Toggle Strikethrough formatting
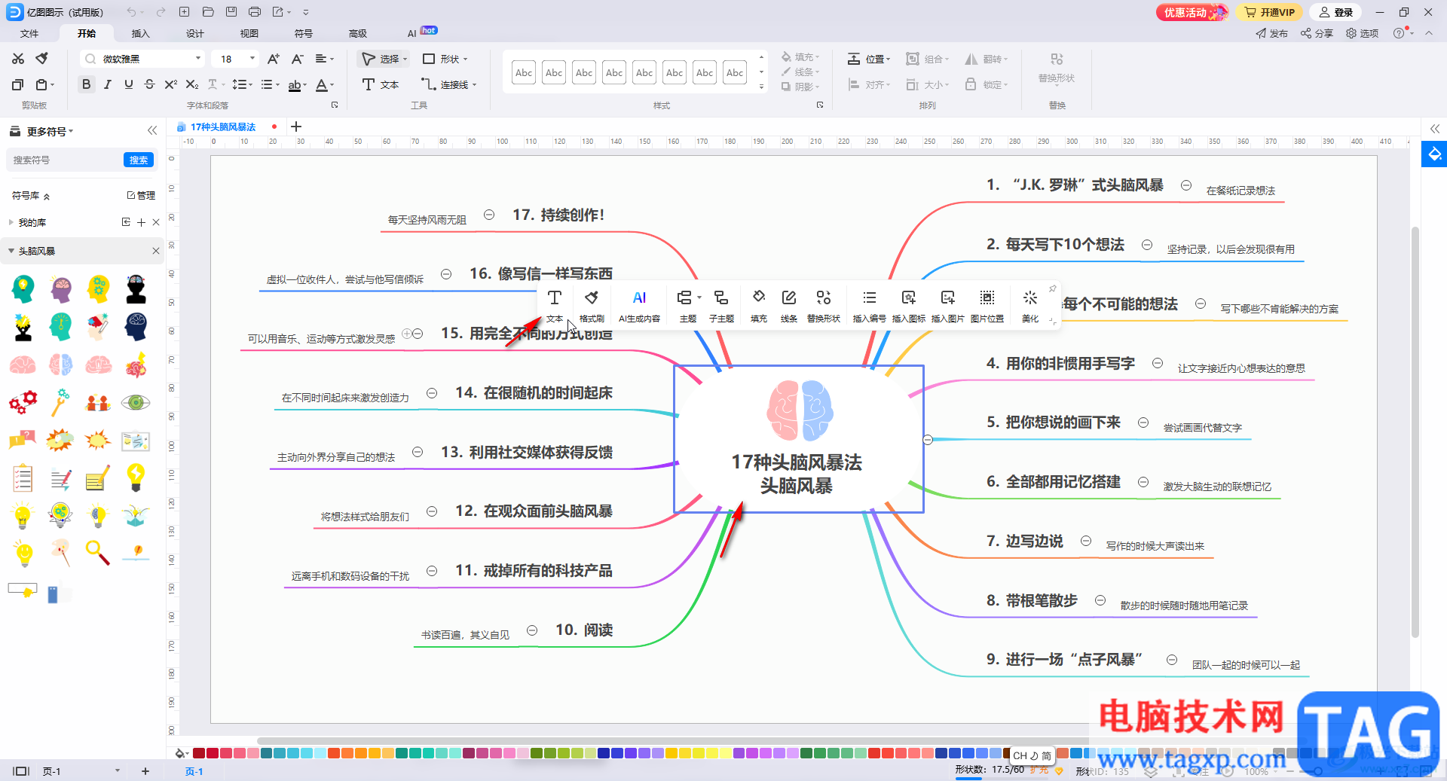This screenshot has width=1447, height=781. click(149, 84)
